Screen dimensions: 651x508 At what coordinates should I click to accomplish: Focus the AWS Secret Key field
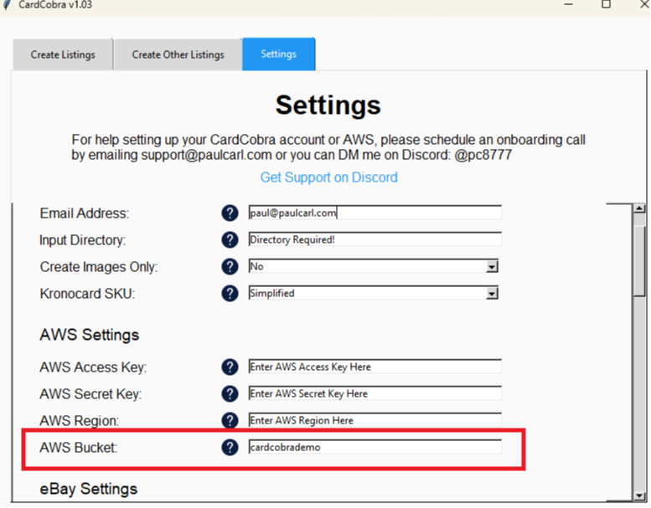[x=375, y=393]
